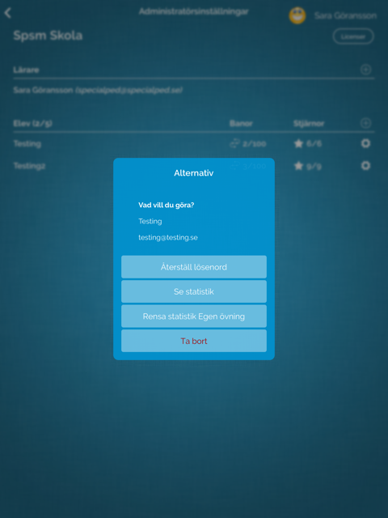
Task: Click the Stjärnor column header
Action: (309, 124)
